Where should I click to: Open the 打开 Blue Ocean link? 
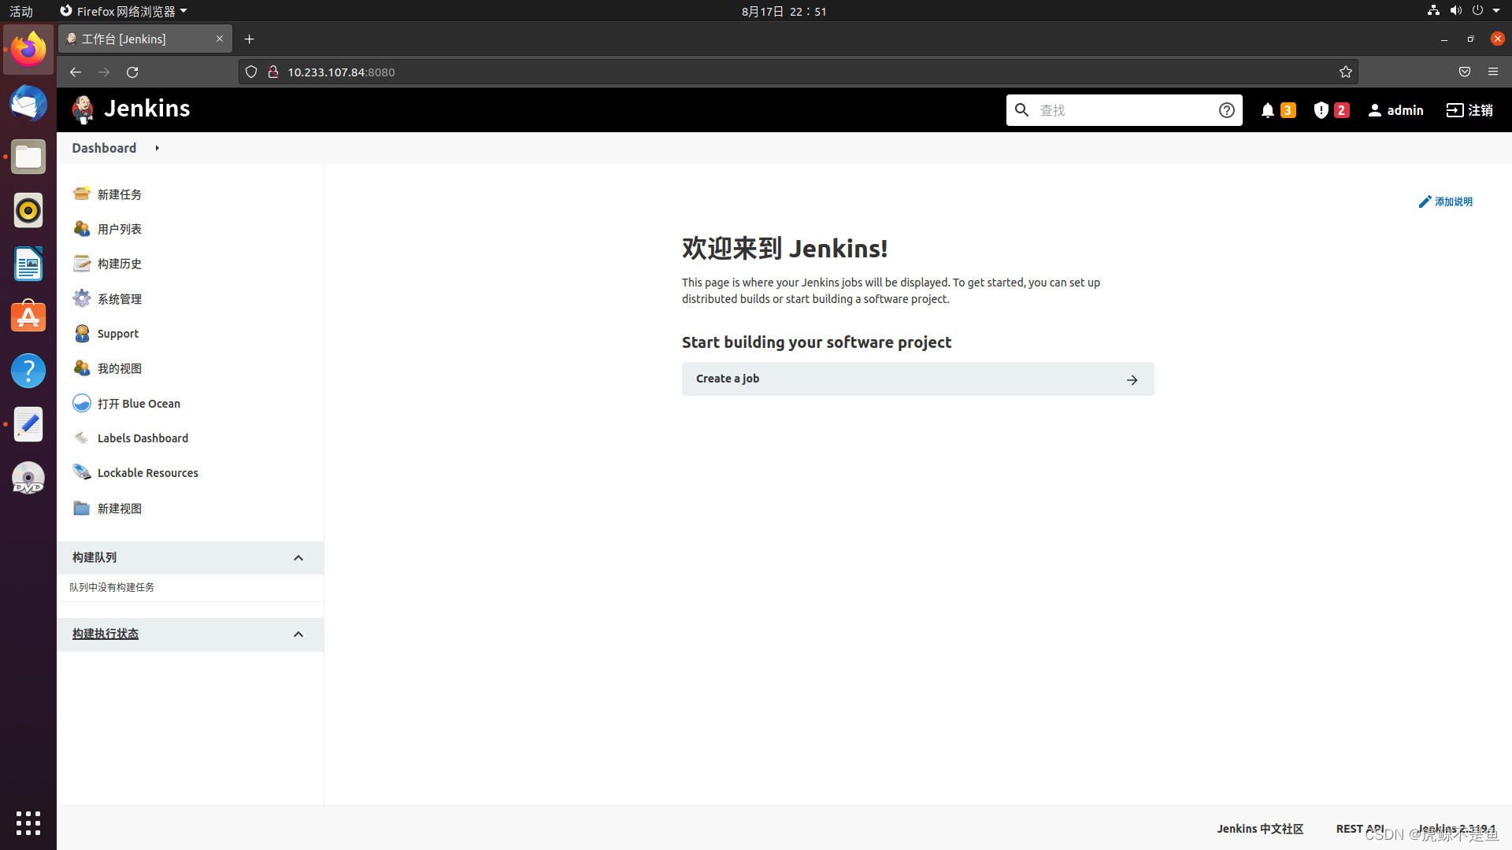(139, 404)
